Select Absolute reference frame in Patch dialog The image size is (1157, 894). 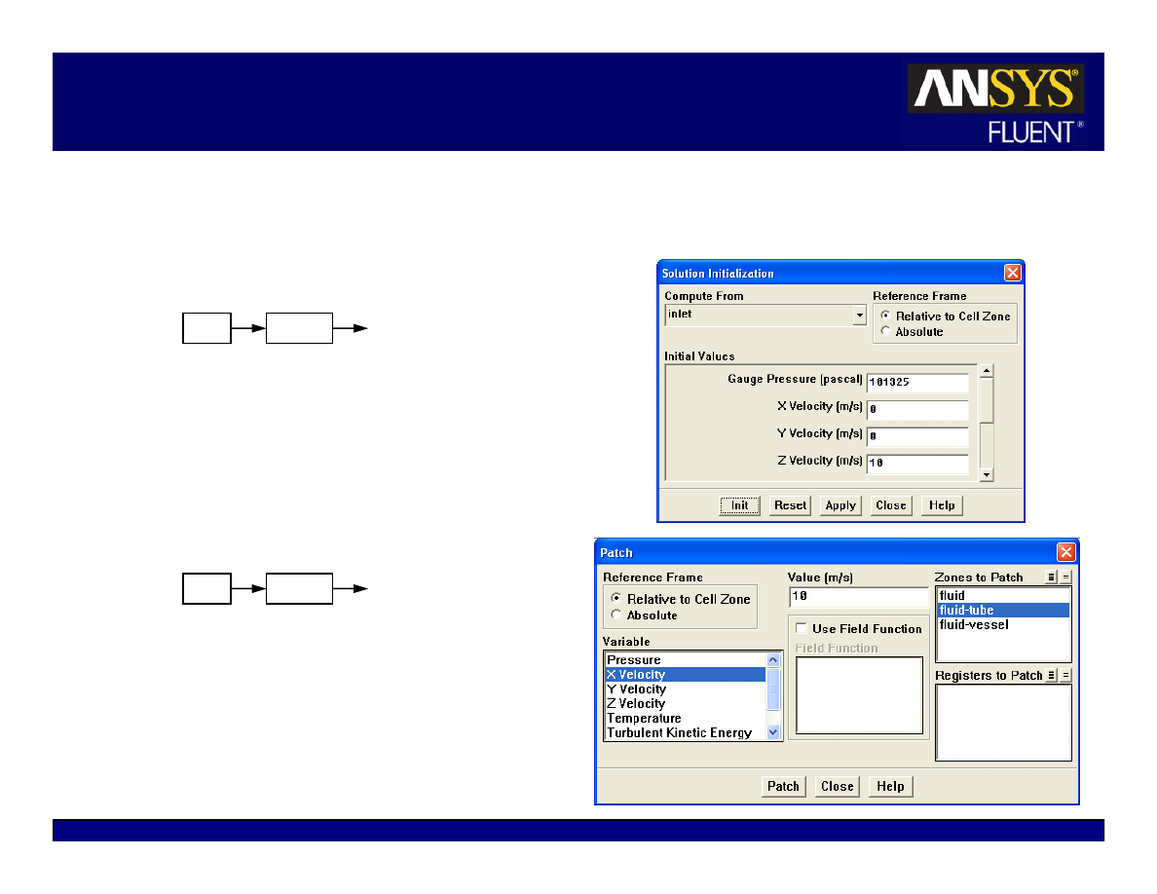[x=616, y=615]
